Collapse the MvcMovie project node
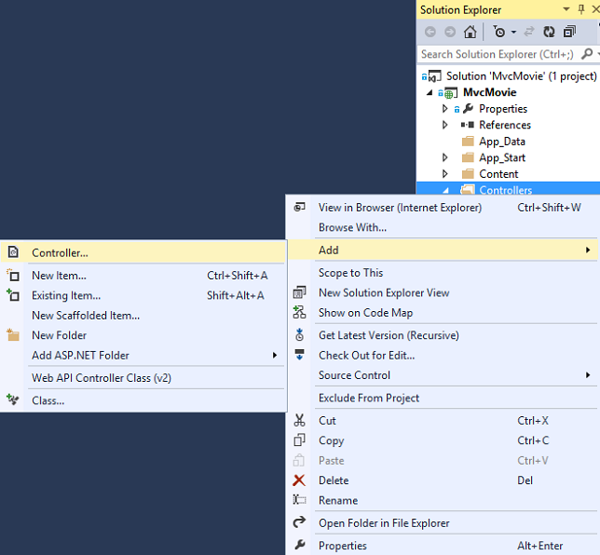The image size is (600, 555). click(x=430, y=92)
